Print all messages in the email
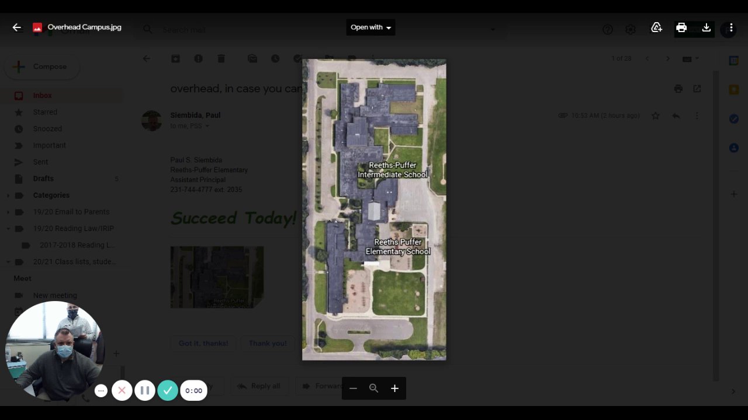The height and width of the screenshot is (420, 748). [678, 89]
